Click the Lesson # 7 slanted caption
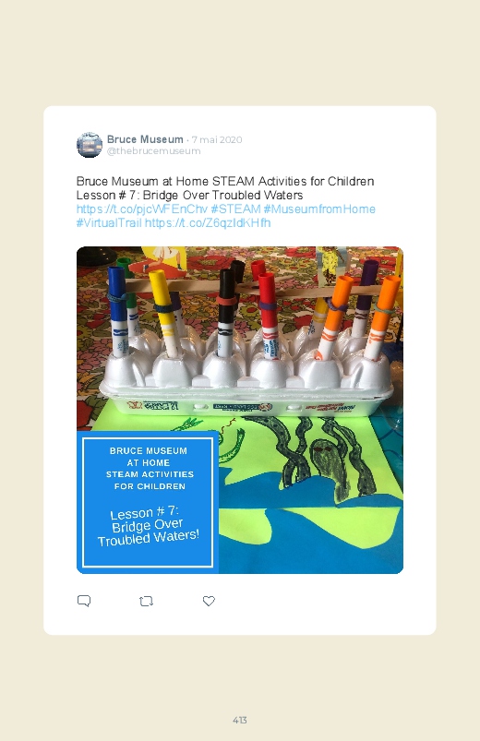 148,525
